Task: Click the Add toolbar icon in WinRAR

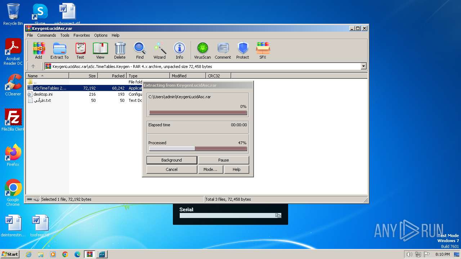Action: click(39, 51)
